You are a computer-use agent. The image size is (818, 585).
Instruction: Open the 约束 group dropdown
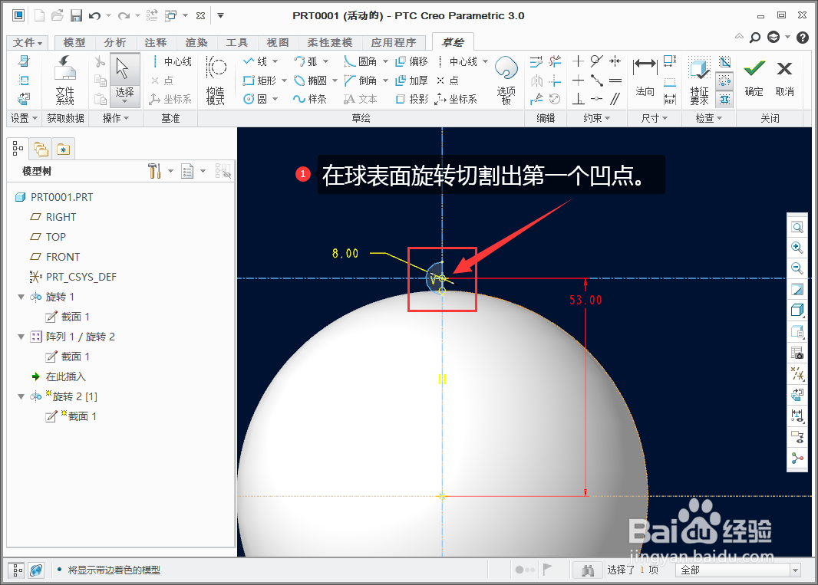(x=596, y=118)
